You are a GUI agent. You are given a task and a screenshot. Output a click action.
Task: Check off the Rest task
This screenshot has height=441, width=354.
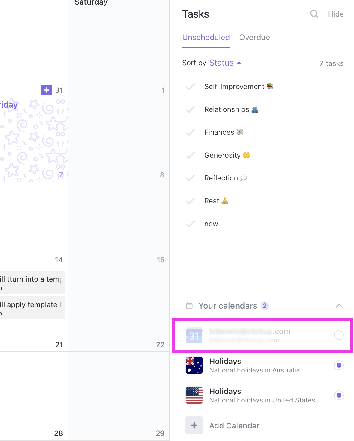pos(191,201)
